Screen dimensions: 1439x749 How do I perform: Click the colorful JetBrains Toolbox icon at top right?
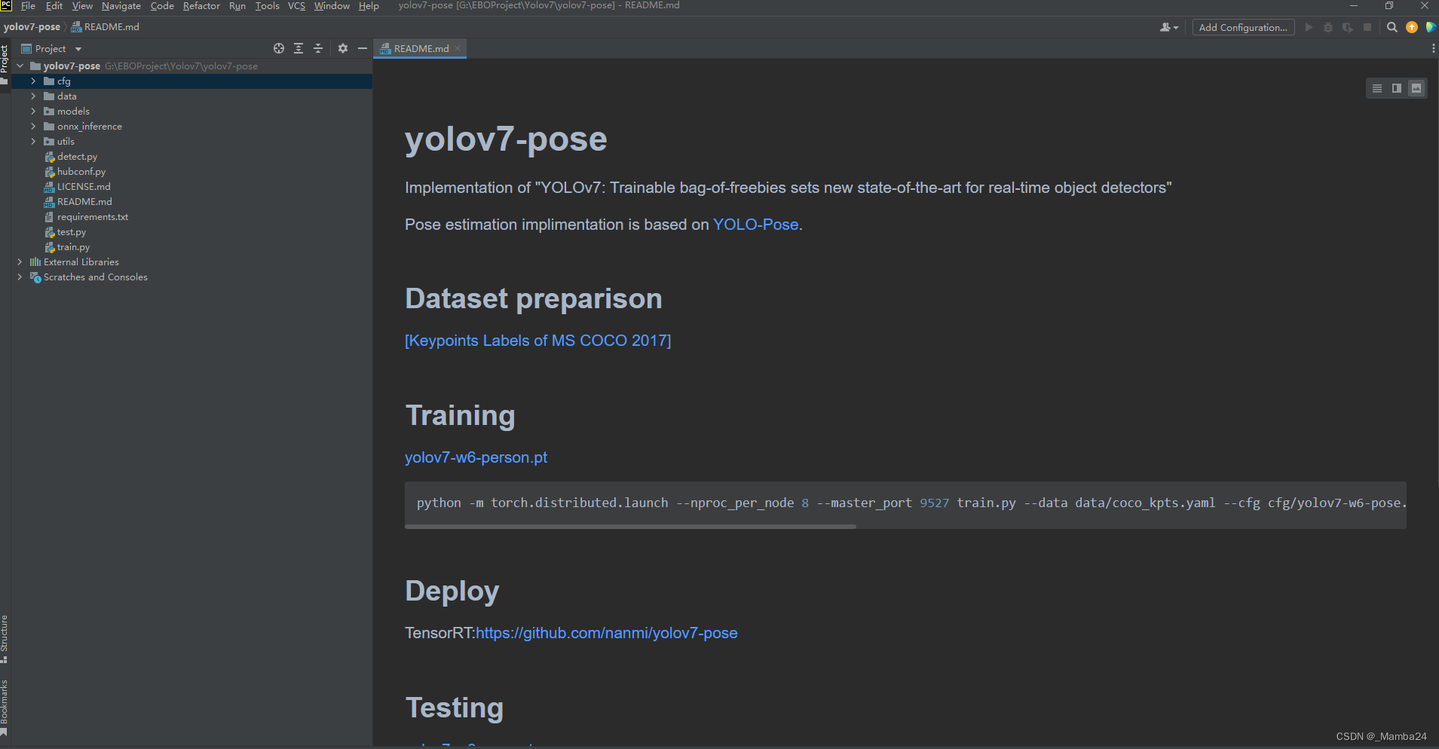(1430, 27)
